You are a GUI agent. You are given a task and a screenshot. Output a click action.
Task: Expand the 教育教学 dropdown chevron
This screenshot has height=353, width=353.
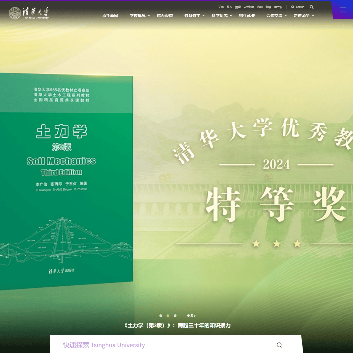point(204,15)
